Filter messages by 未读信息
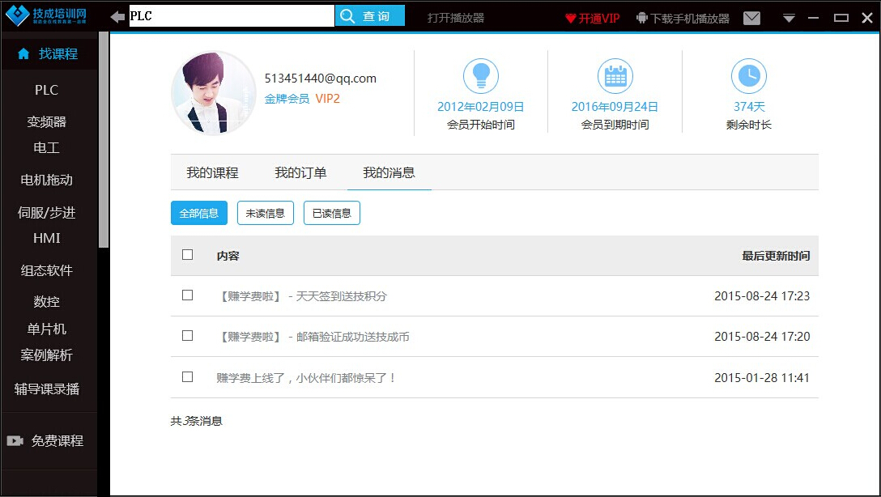Screen dimensions: 881x497 click(266, 213)
